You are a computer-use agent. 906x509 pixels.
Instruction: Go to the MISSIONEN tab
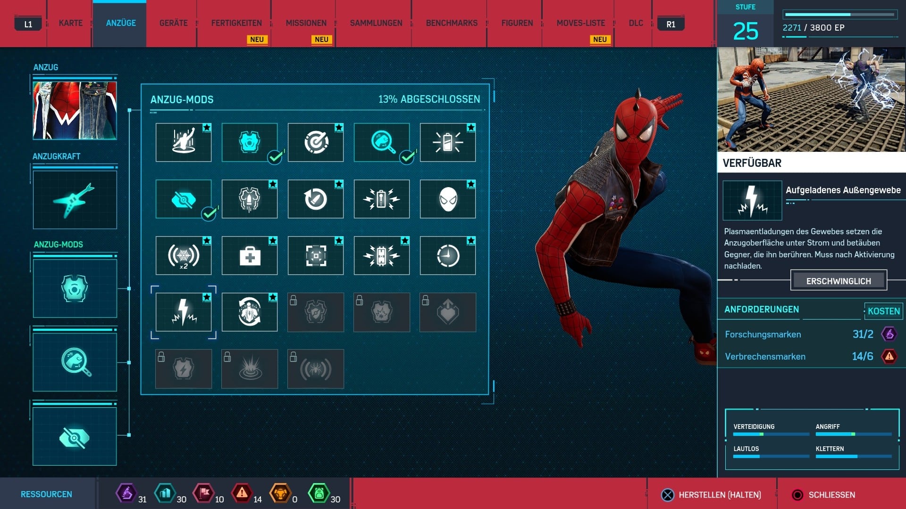click(306, 23)
